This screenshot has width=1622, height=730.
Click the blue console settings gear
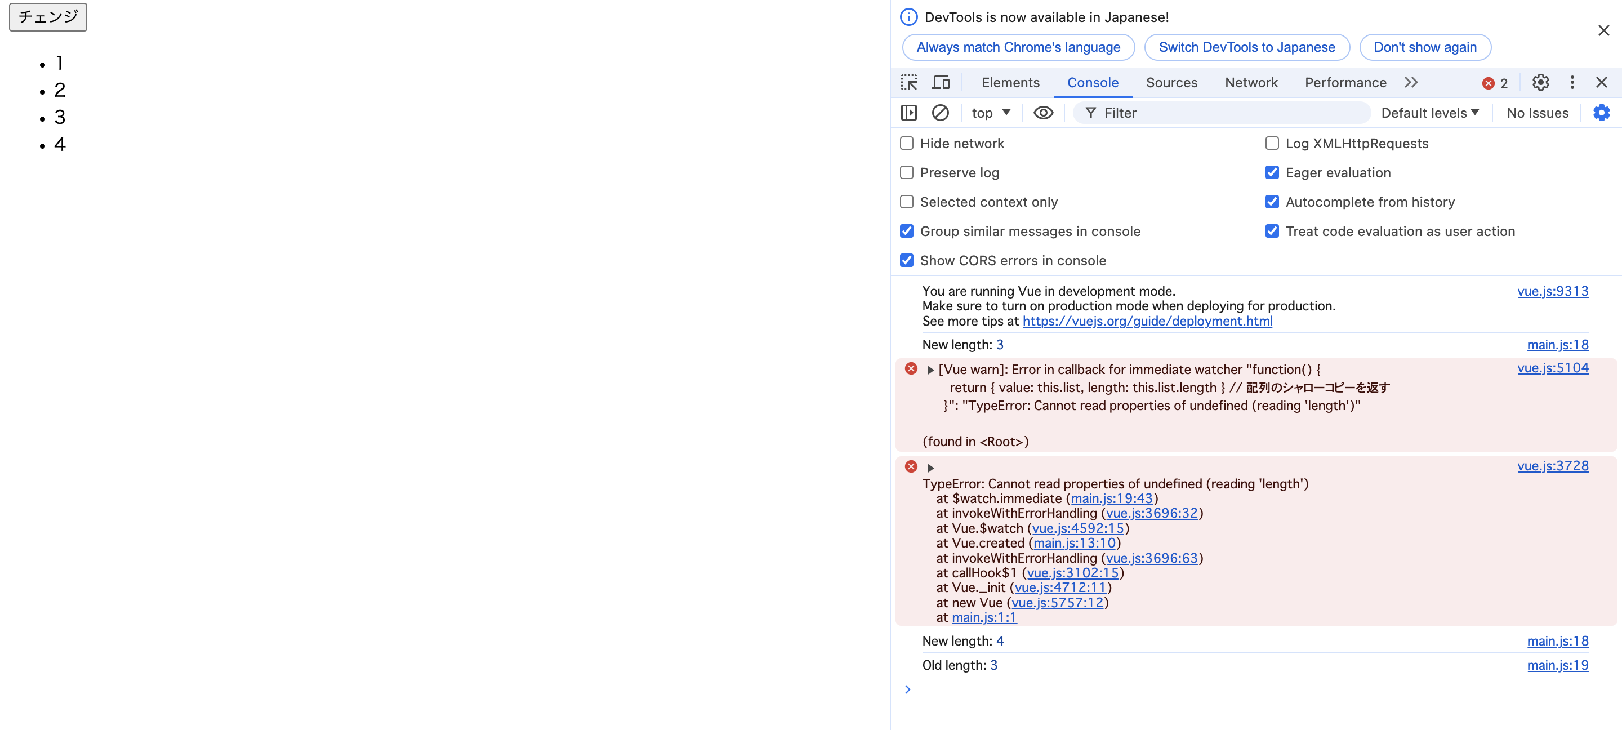1601,113
